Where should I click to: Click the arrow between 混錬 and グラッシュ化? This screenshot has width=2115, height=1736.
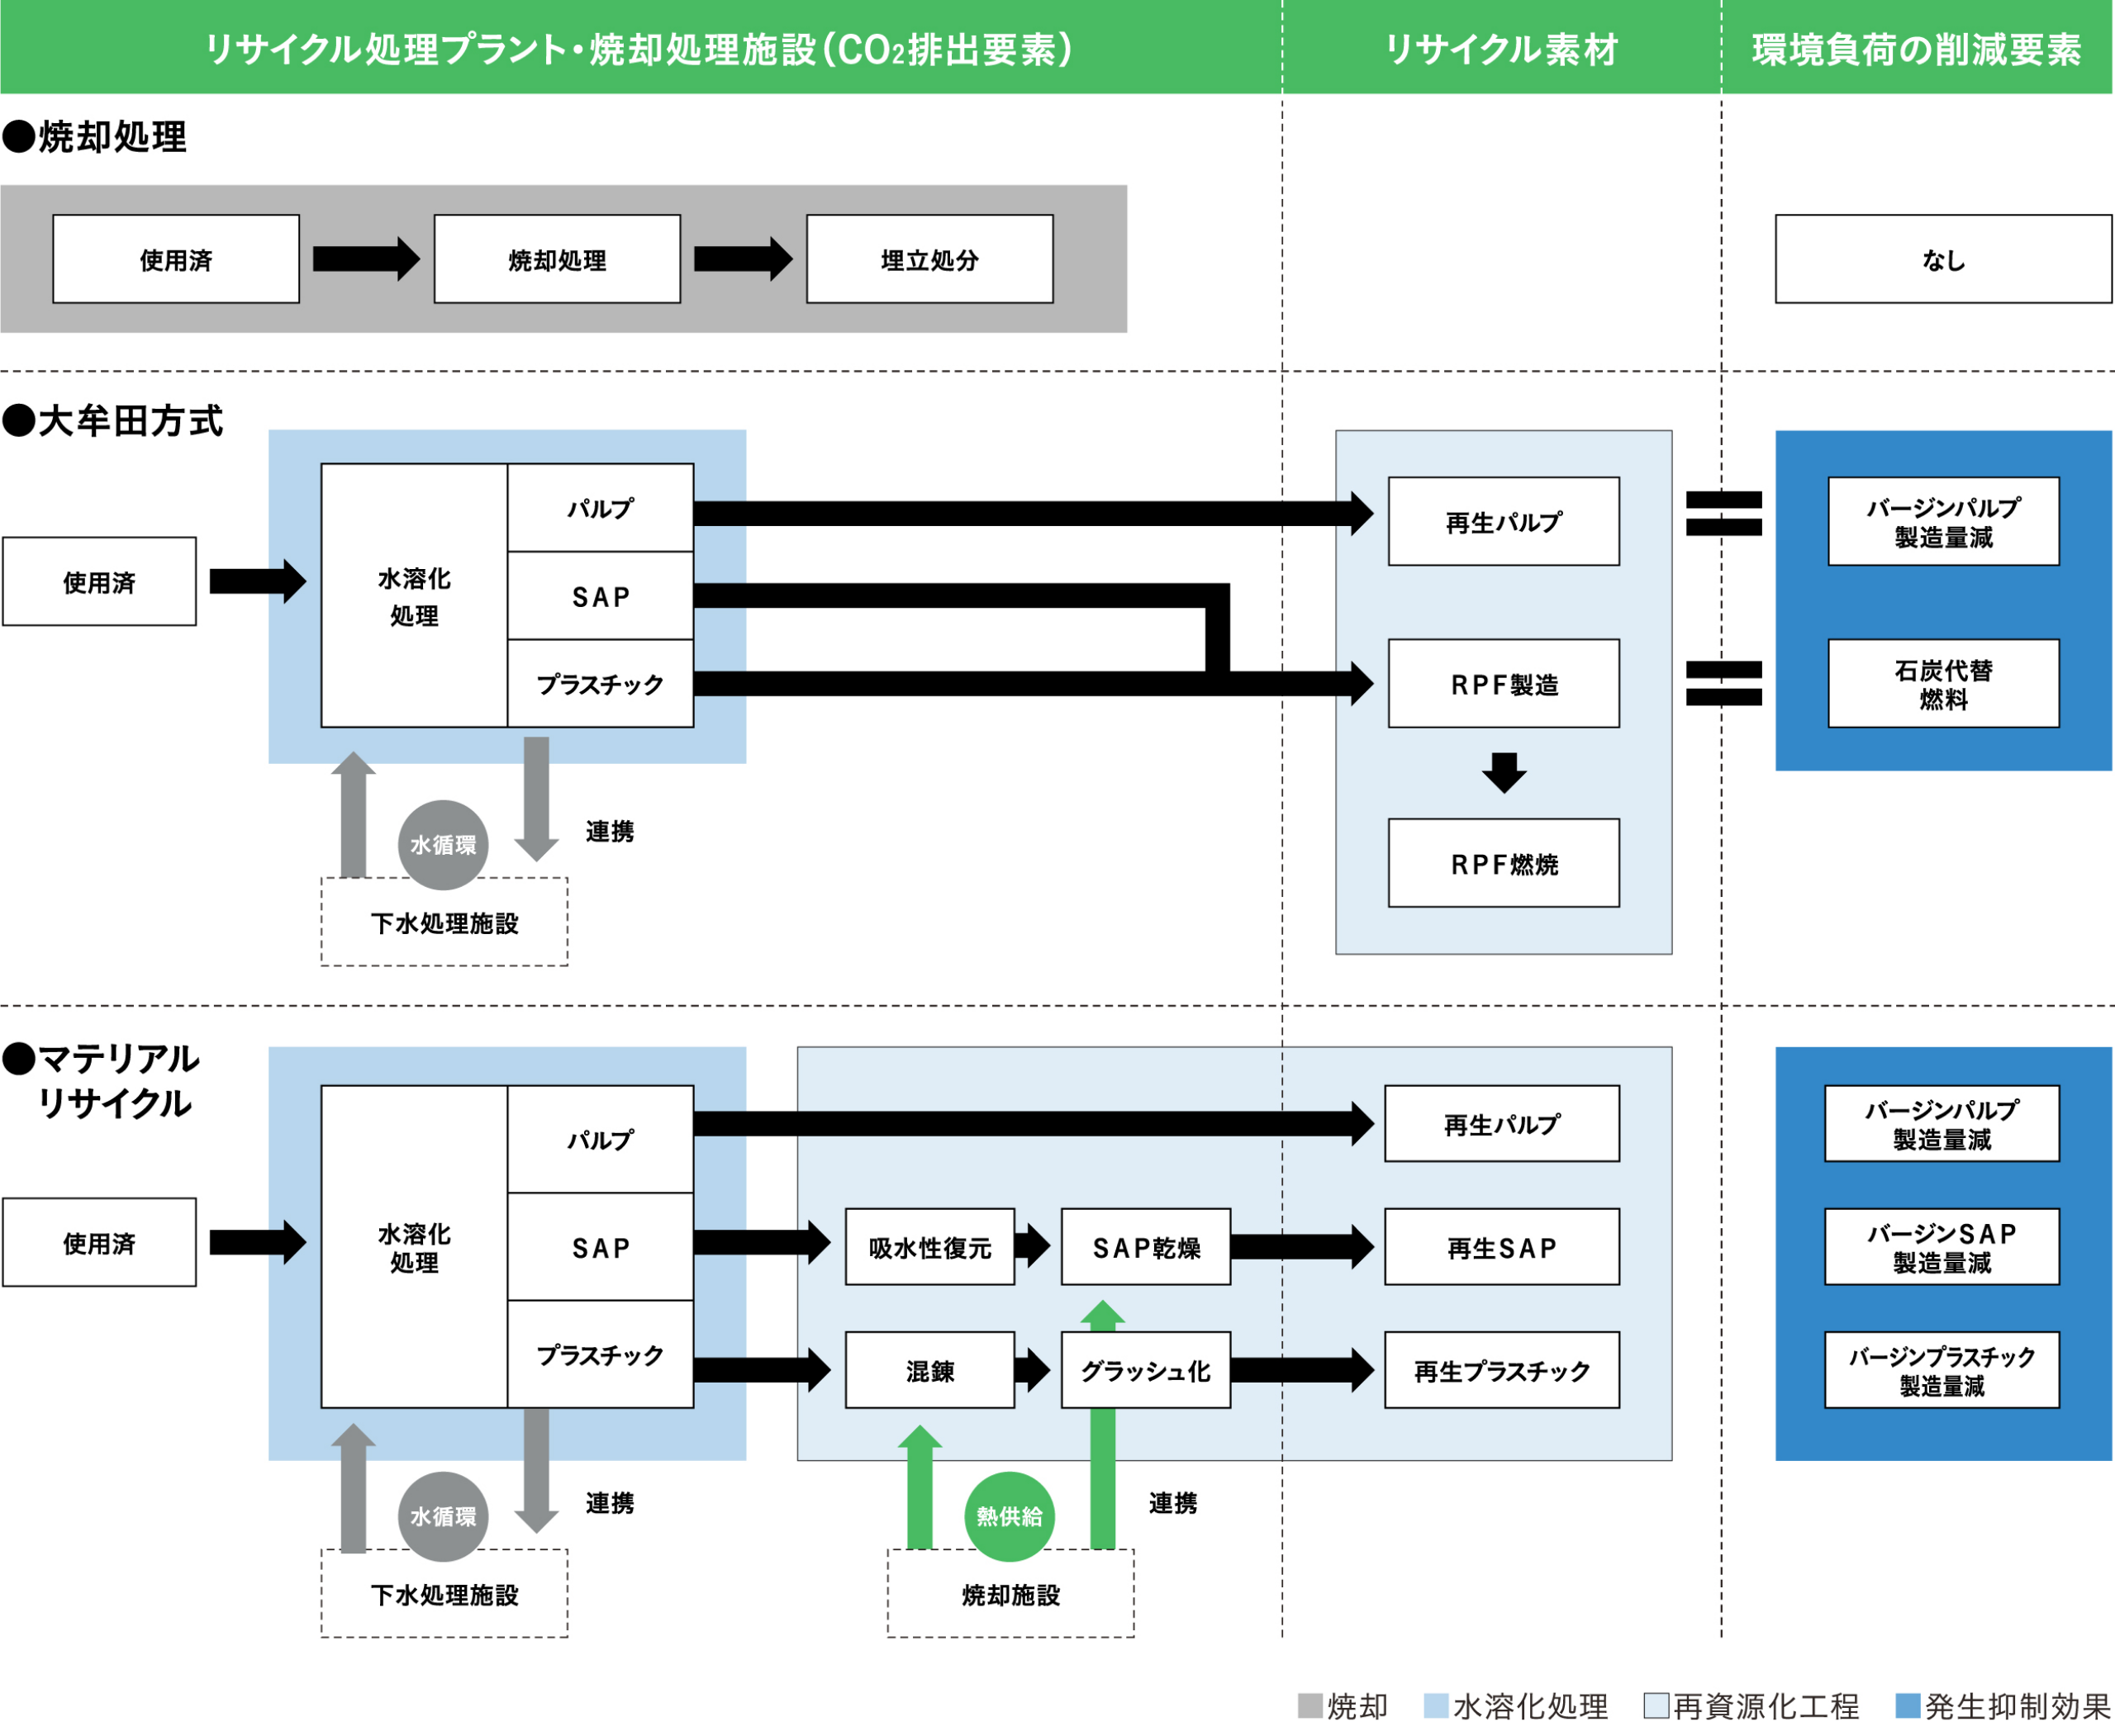(1034, 1369)
